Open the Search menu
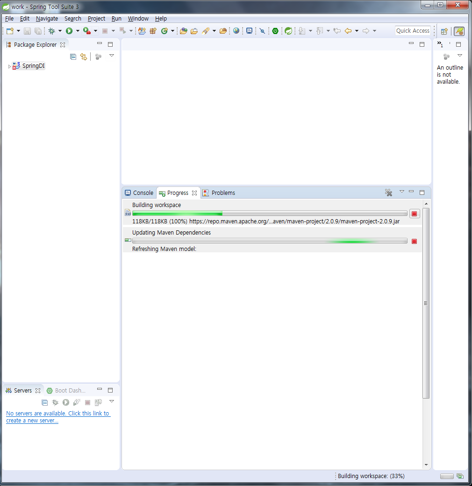The width and height of the screenshot is (472, 486). click(x=73, y=19)
